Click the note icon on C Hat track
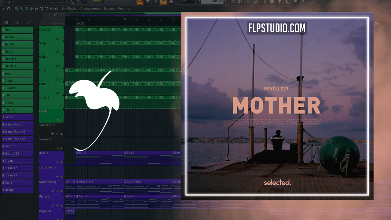 pos(57,79)
